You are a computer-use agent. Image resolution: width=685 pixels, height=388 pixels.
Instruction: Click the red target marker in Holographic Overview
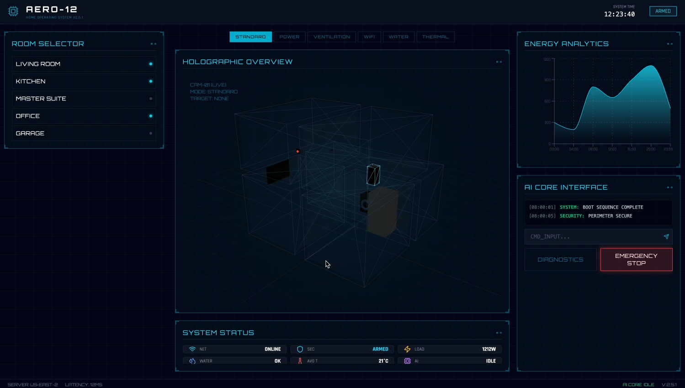pyautogui.click(x=297, y=151)
